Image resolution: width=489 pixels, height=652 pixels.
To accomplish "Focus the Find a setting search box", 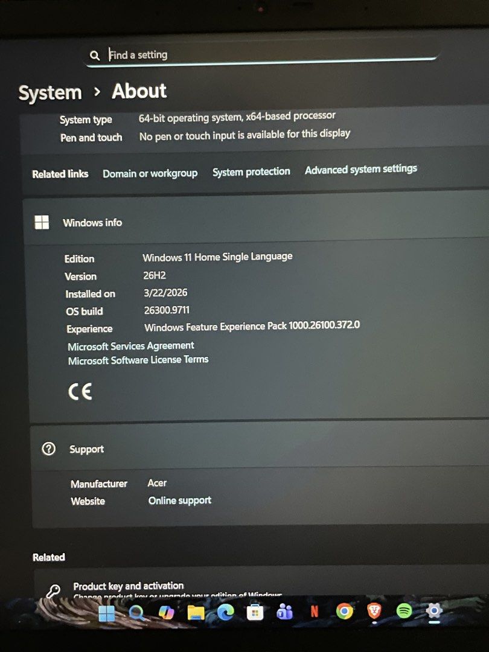I will point(261,54).
